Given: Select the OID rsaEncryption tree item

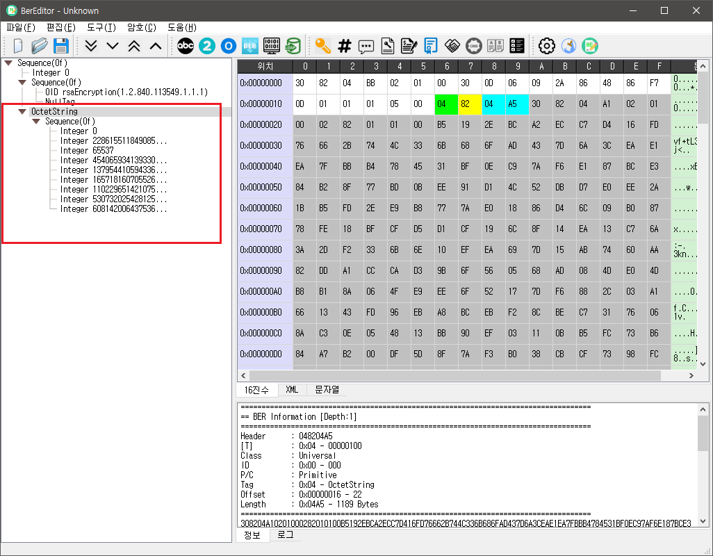Looking at the screenshot, I should coord(126,92).
